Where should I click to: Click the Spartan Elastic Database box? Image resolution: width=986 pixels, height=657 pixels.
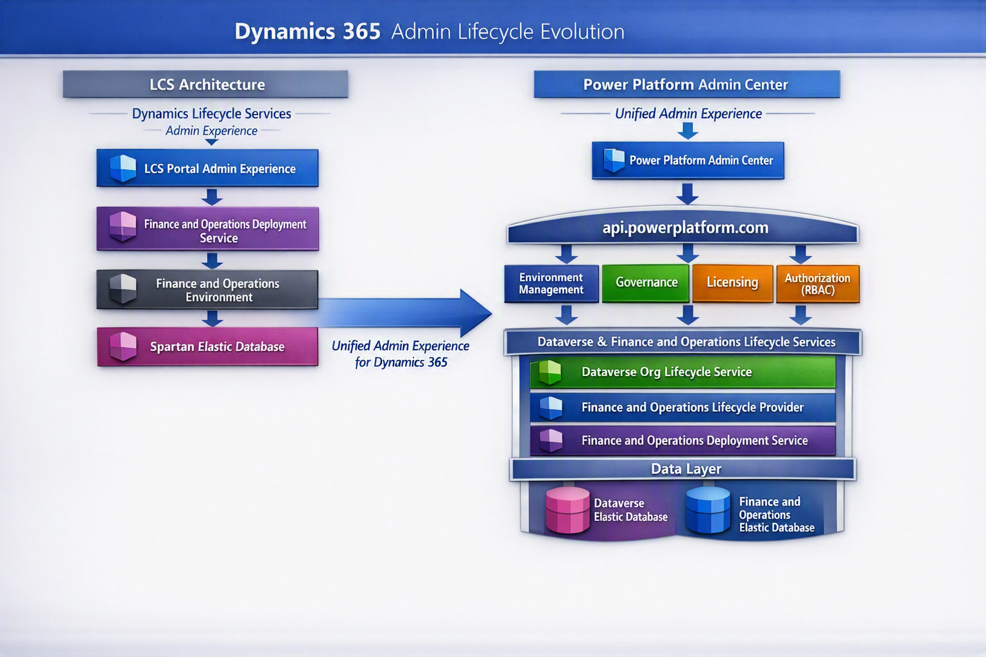207,346
